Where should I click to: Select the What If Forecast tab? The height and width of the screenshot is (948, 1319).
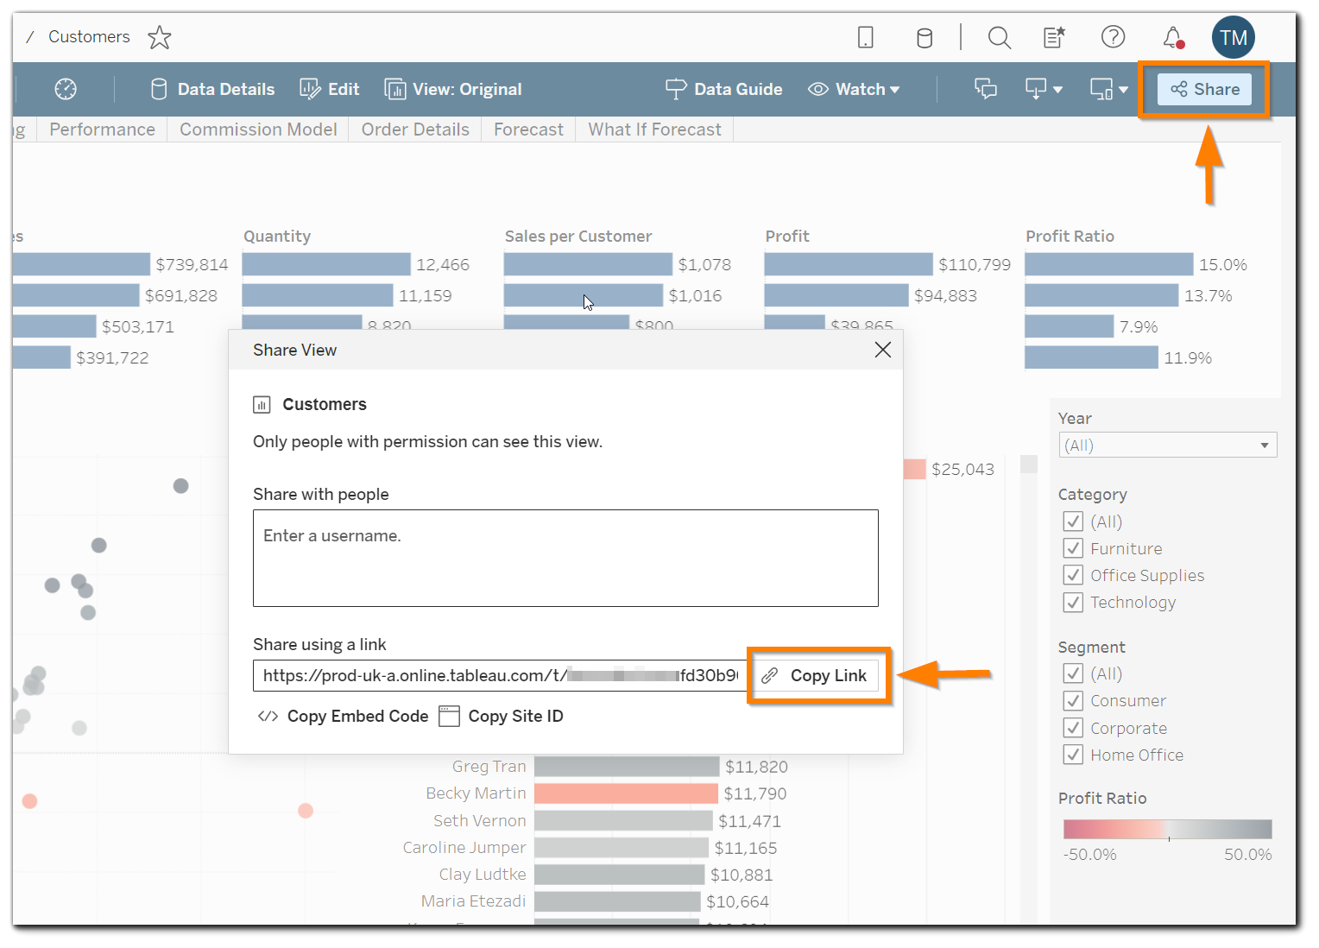(654, 130)
